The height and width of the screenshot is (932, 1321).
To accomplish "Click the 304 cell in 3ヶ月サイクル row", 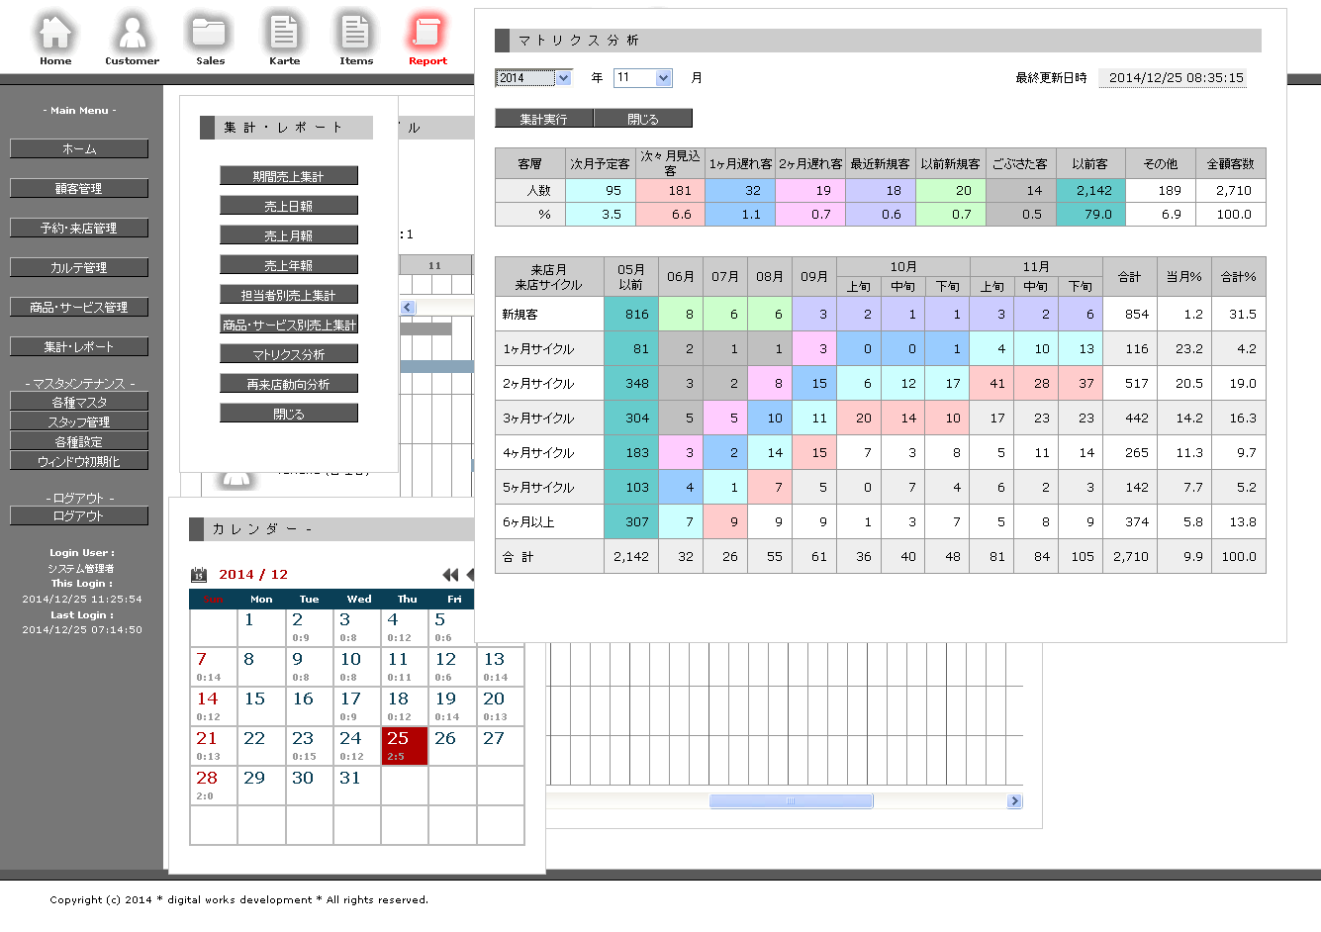I will [631, 418].
